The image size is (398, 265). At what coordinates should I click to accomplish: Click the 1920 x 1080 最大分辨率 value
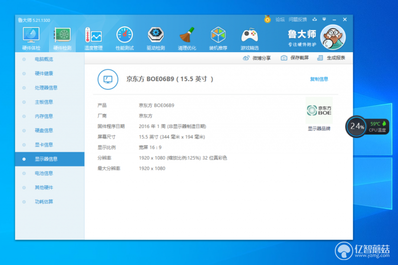(x=152, y=169)
